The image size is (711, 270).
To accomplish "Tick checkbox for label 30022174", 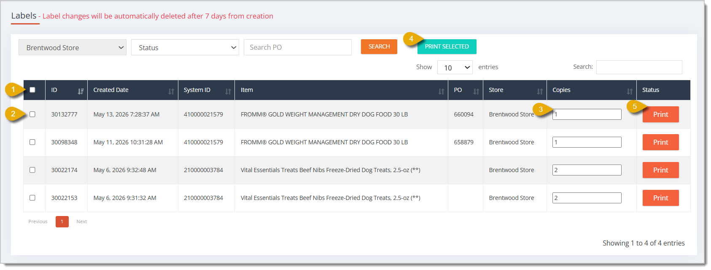I will (32, 170).
